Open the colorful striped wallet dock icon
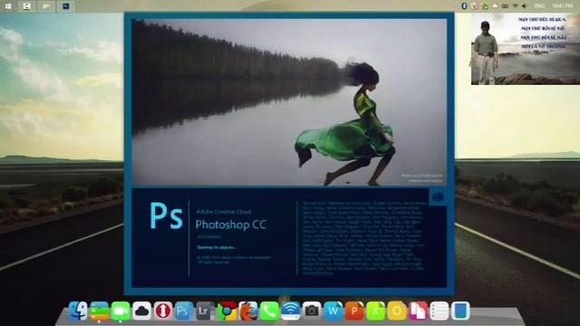Viewport: 580px width, 326px height. click(x=99, y=311)
